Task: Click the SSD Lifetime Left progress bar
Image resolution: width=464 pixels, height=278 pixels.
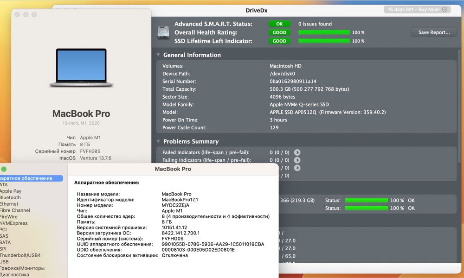Action: [324, 41]
